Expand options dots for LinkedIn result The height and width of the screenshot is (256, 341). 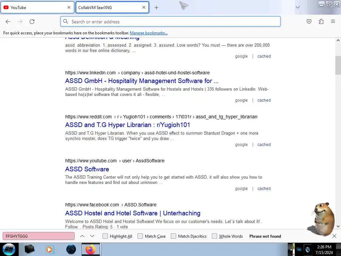pos(253,100)
